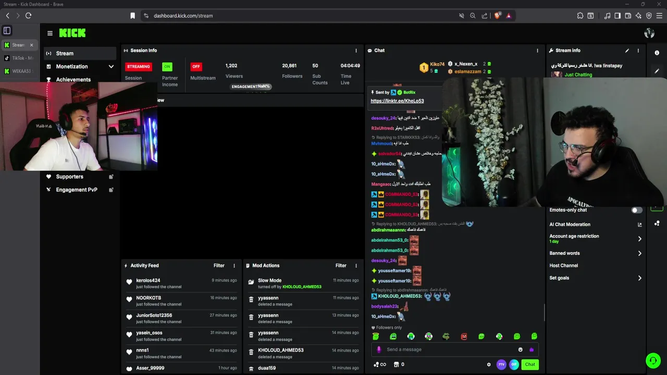667x375 pixels.
Task: Open Mod Actions three-dot menu
Action: pos(356,266)
